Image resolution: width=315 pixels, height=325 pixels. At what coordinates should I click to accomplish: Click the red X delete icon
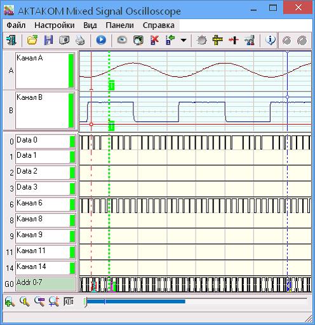coord(154,40)
